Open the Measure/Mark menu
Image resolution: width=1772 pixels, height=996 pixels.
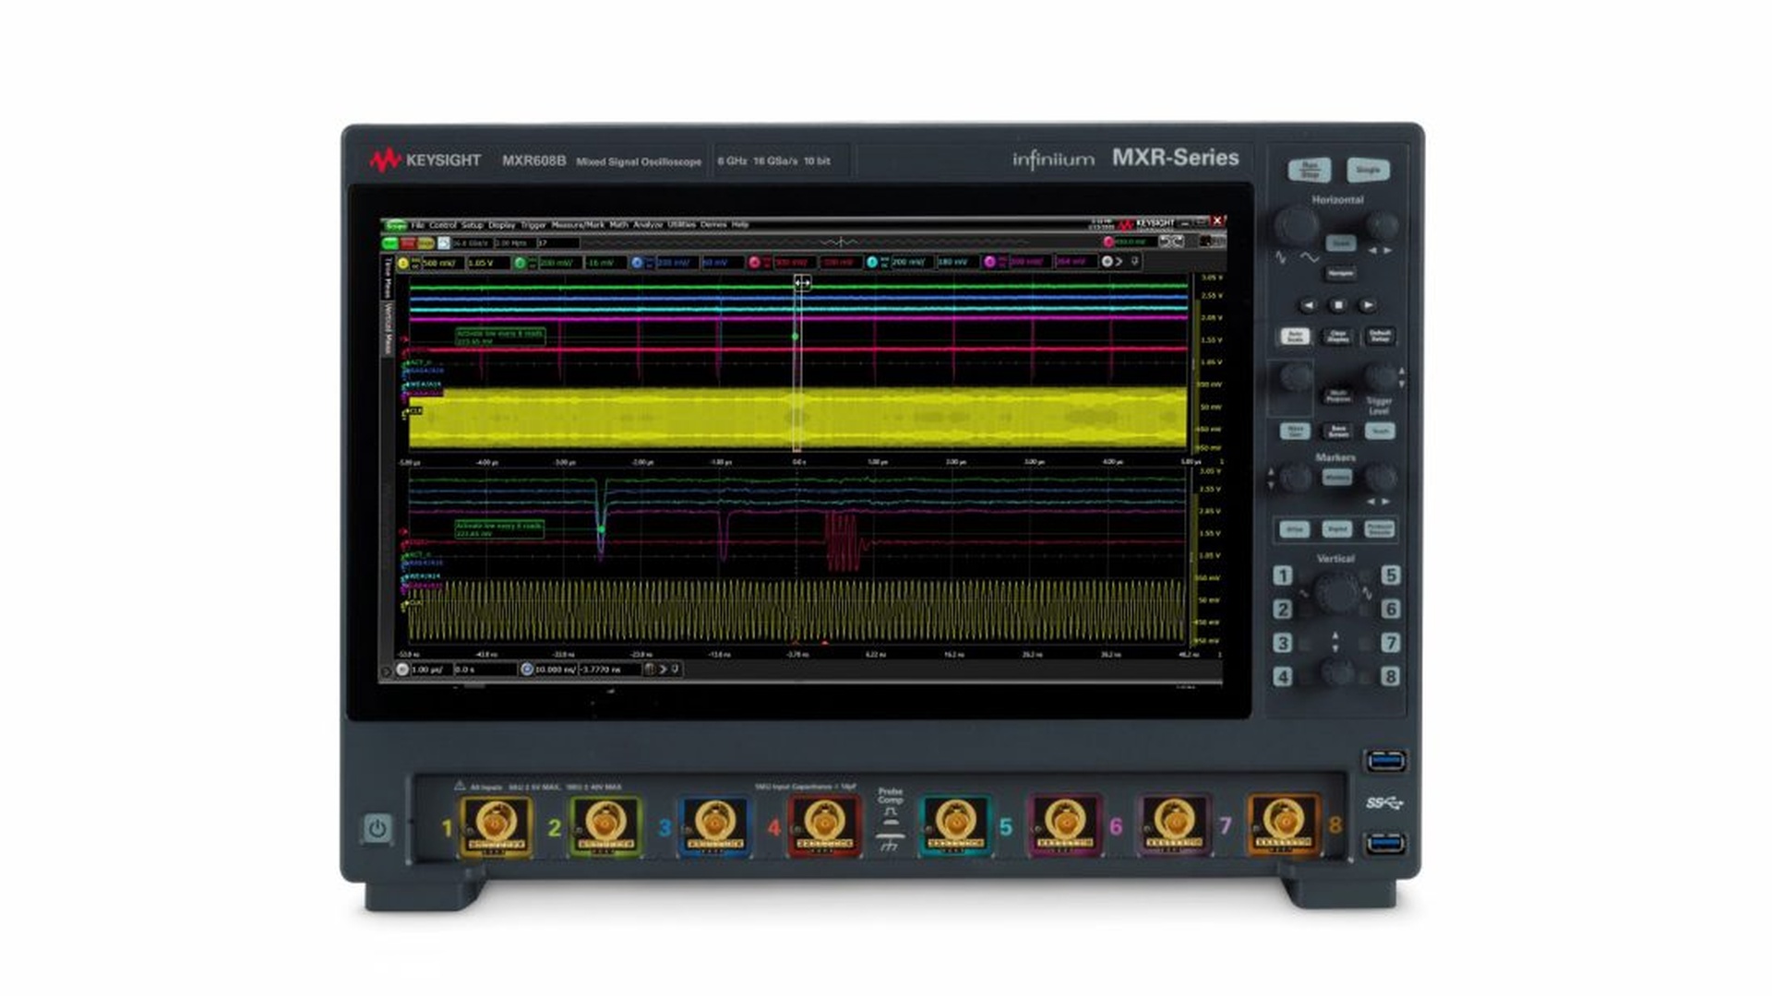[x=578, y=225]
